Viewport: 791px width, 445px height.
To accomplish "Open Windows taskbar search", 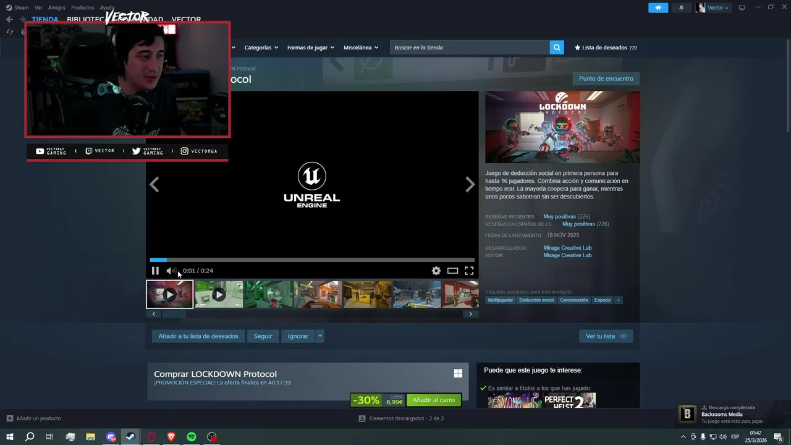I will (x=30, y=437).
